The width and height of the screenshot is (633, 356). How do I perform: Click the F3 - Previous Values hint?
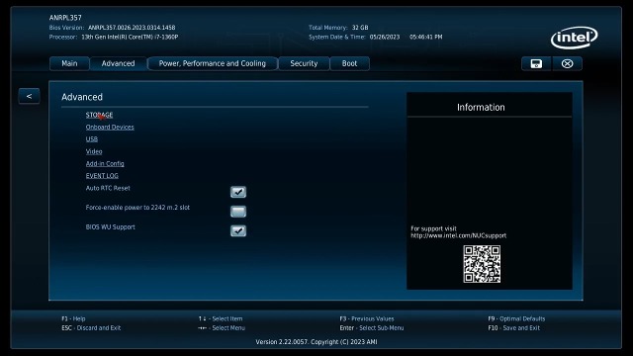[x=367, y=318]
